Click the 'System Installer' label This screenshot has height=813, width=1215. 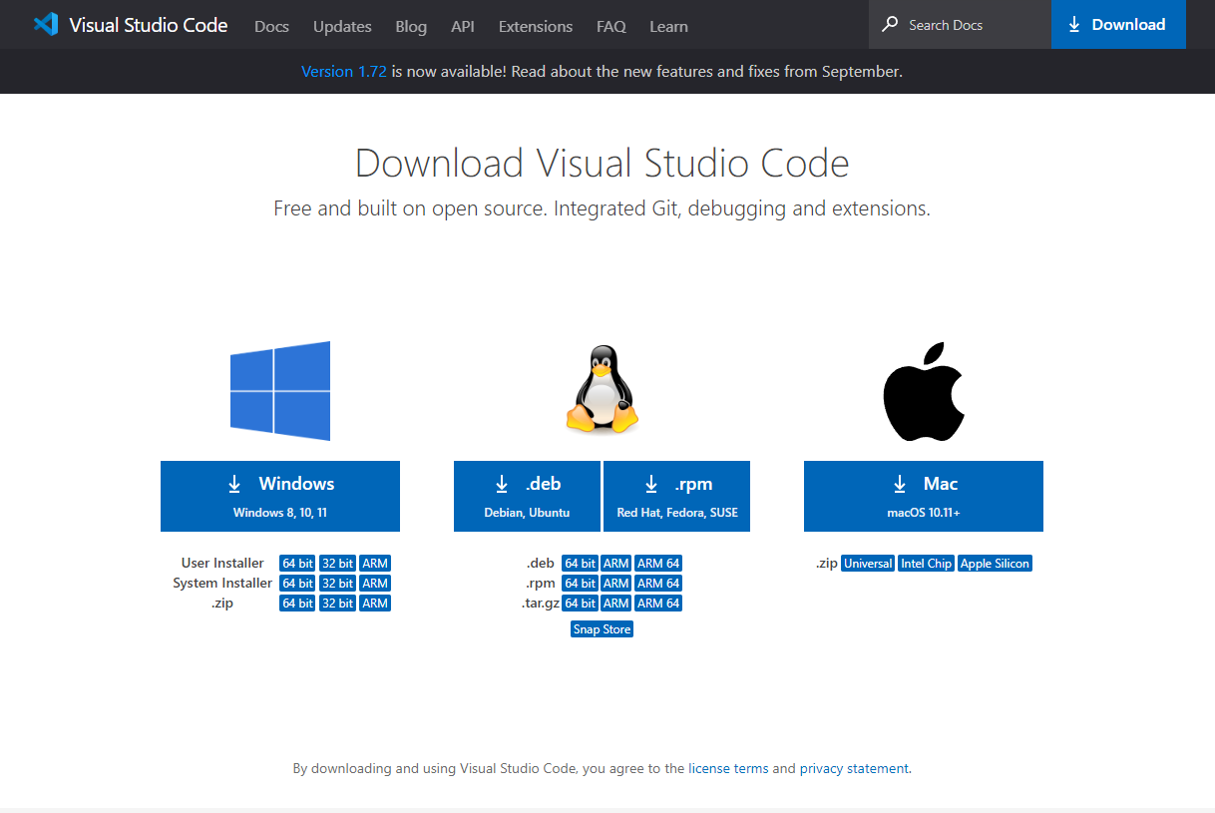[222, 584]
